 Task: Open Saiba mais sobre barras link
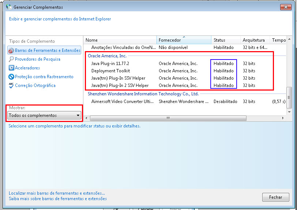58,199
